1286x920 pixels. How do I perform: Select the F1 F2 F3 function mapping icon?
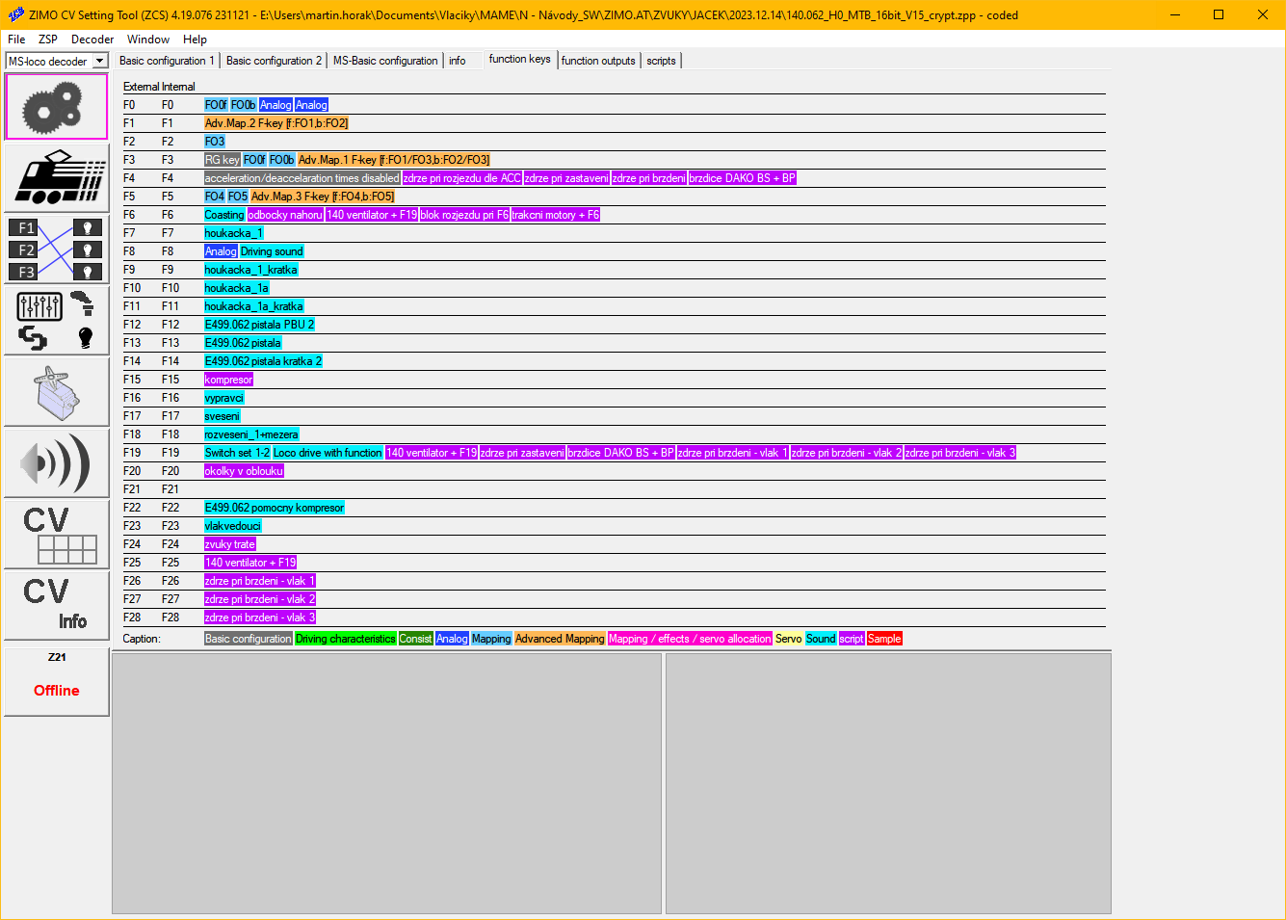[56, 250]
